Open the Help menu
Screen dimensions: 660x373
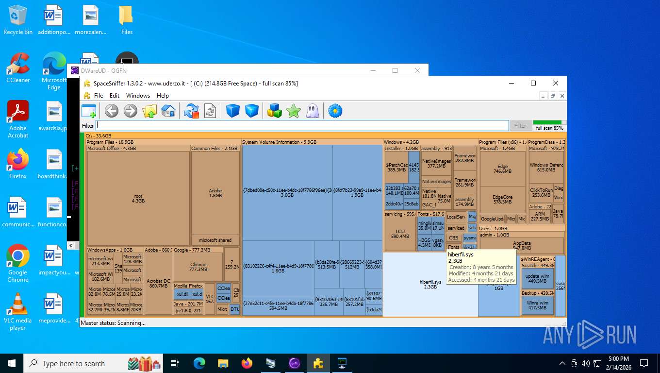[x=163, y=96]
